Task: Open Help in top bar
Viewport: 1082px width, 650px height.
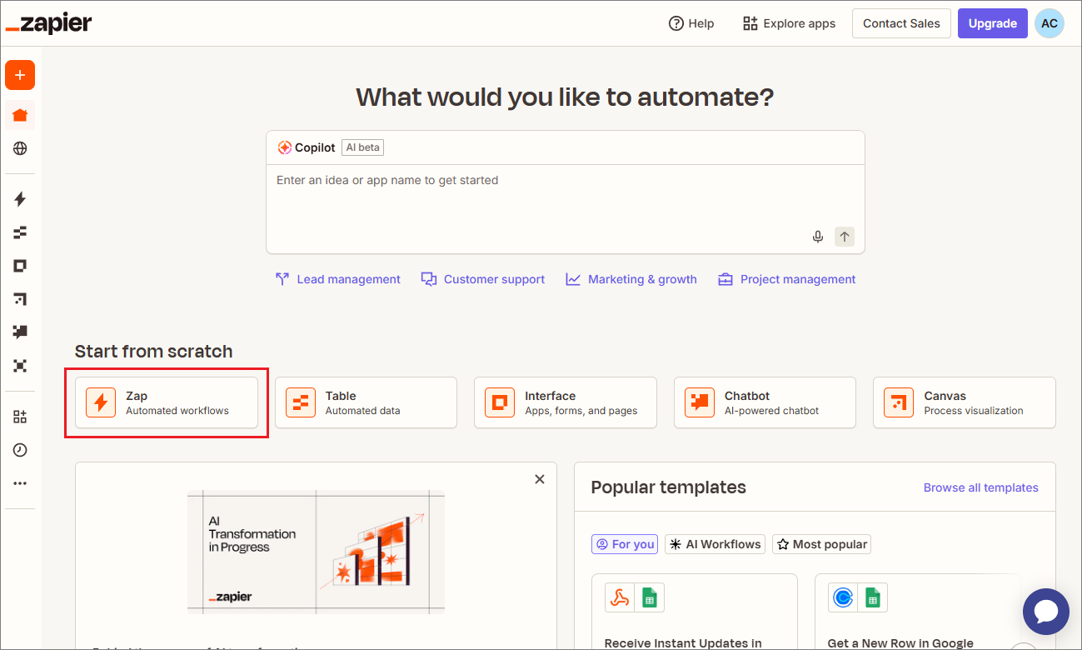Action: pos(691,23)
